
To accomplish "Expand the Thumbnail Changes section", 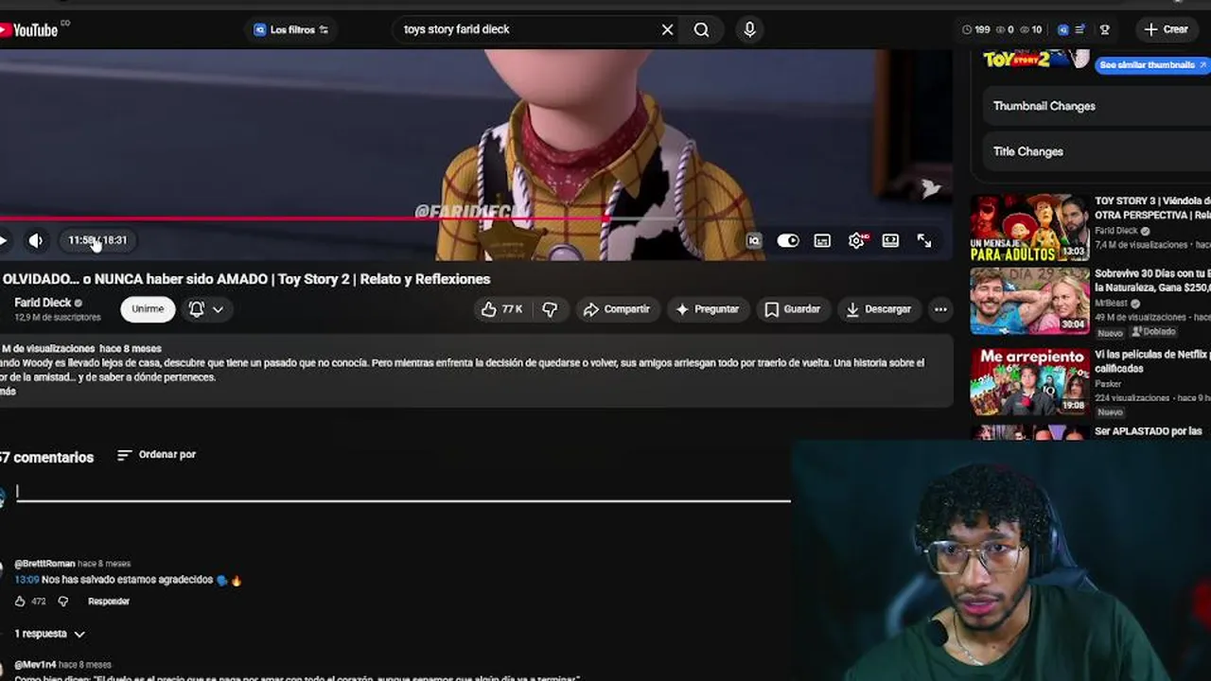I will click(1097, 106).
